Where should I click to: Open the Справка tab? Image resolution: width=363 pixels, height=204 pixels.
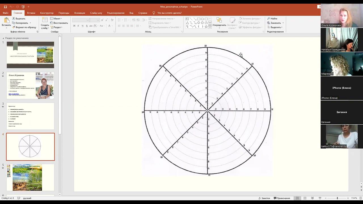[x=143, y=13]
